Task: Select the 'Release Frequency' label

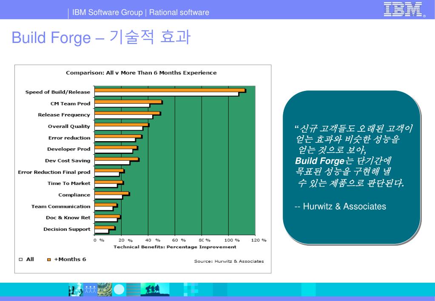Action: [x=64, y=115]
